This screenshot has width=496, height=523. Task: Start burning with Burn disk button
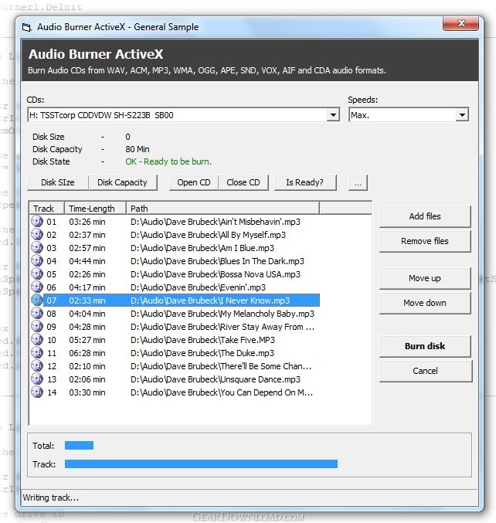click(x=425, y=346)
